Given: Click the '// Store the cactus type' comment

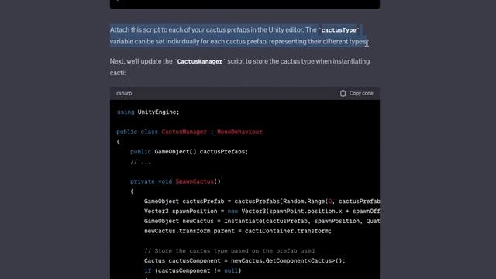Looking at the screenshot, I should coord(229,251).
